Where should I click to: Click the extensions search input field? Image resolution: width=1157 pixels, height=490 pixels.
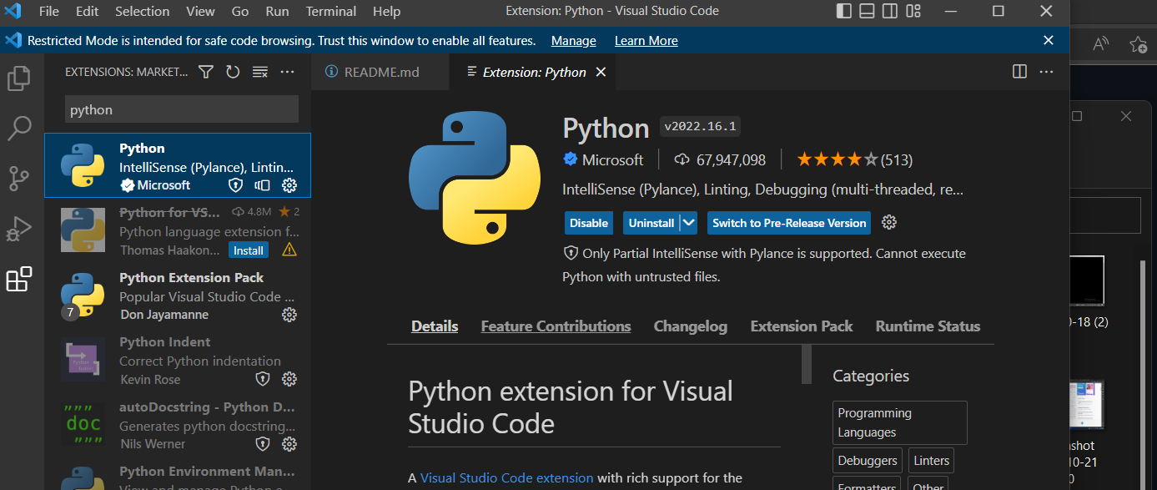(181, 109)
